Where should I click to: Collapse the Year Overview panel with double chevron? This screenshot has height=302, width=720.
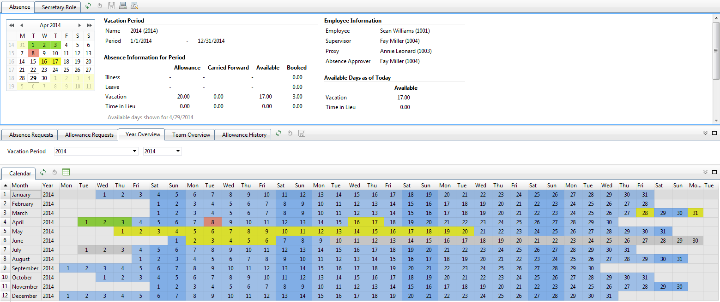tap(705, 133)
